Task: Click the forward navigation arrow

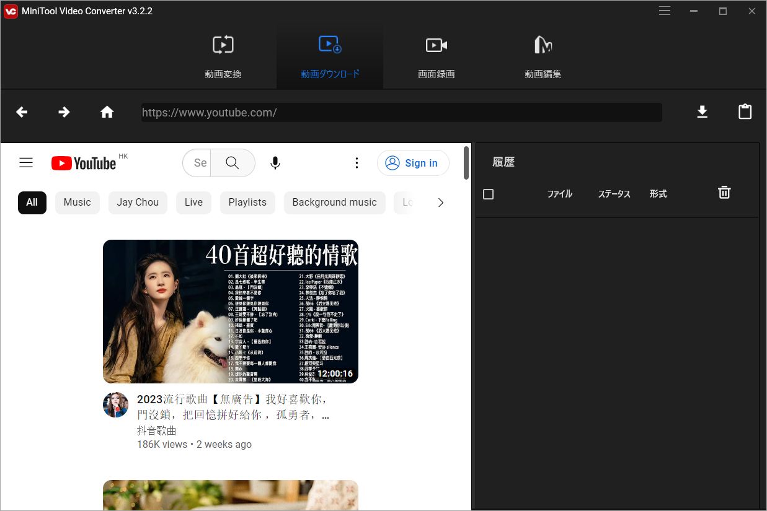Action: point(64,112)
